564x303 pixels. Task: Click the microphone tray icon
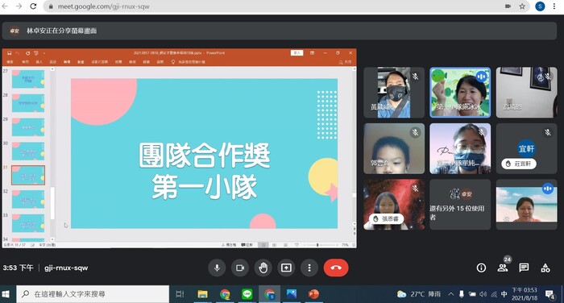[462, 294]
